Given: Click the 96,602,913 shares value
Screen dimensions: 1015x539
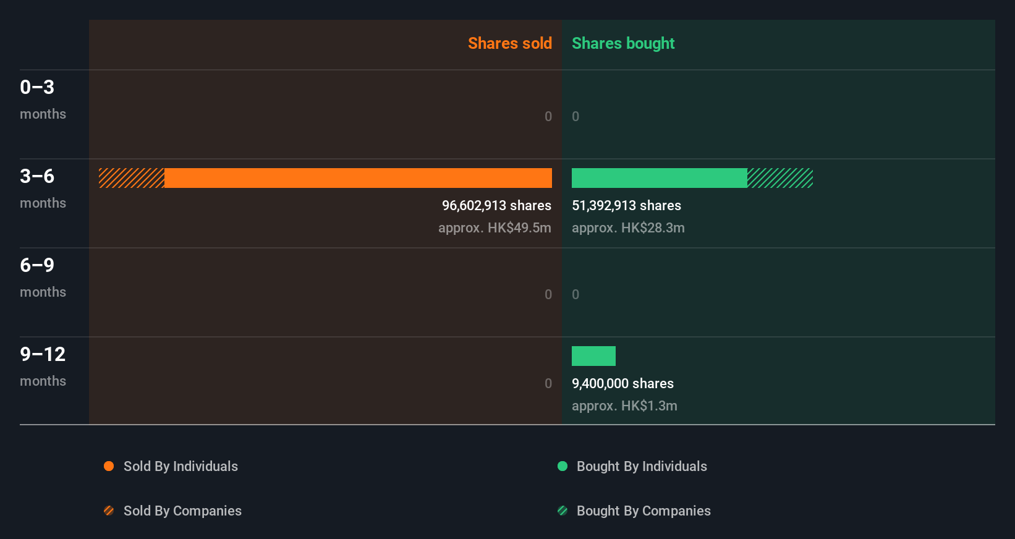Looking at the screenshot, I should click(x=496, y=205).
